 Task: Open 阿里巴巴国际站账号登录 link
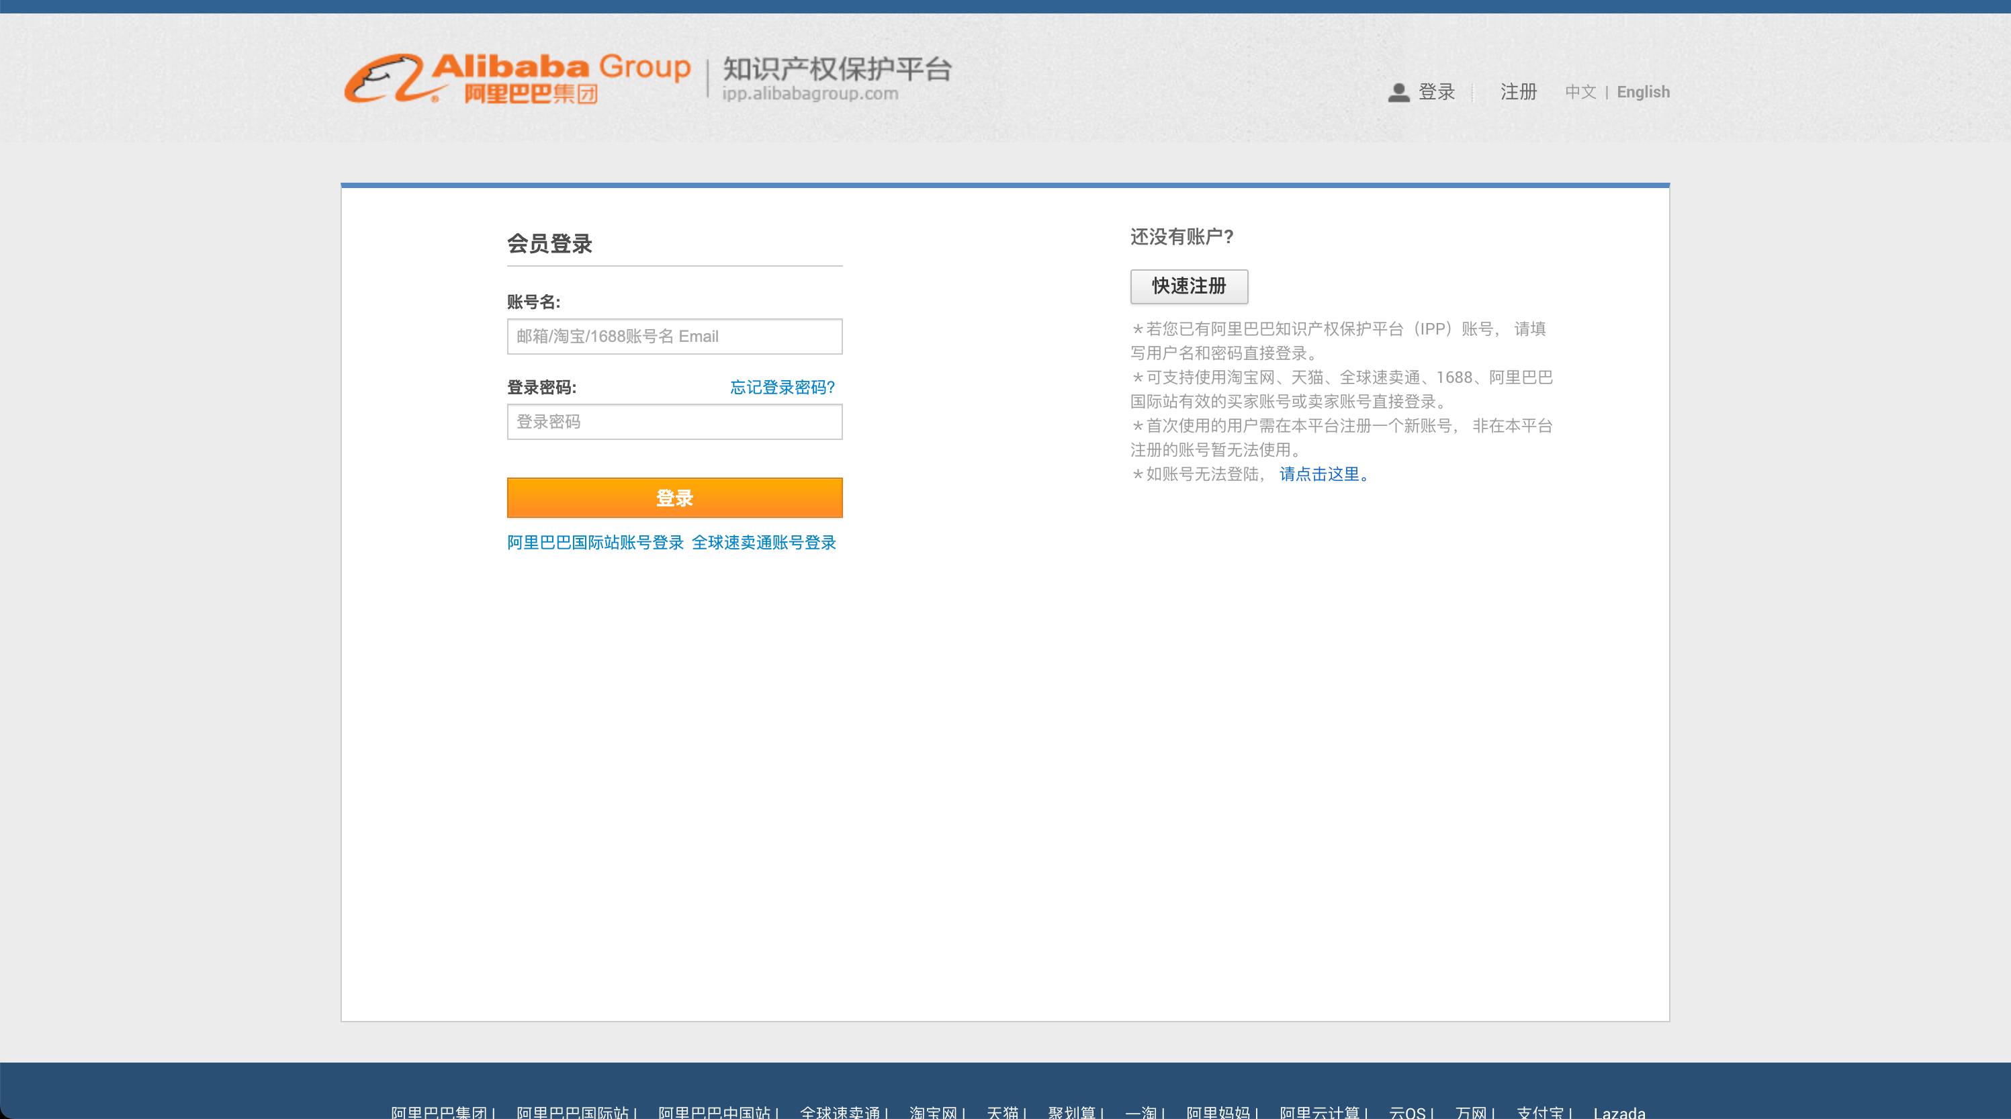click(595, 543)
